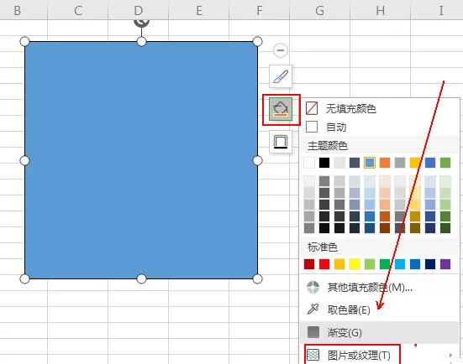The height and width of the screenshot is (364, 463).
Task: Pick the yellow standard color swatch
Action: click(355, 264)
